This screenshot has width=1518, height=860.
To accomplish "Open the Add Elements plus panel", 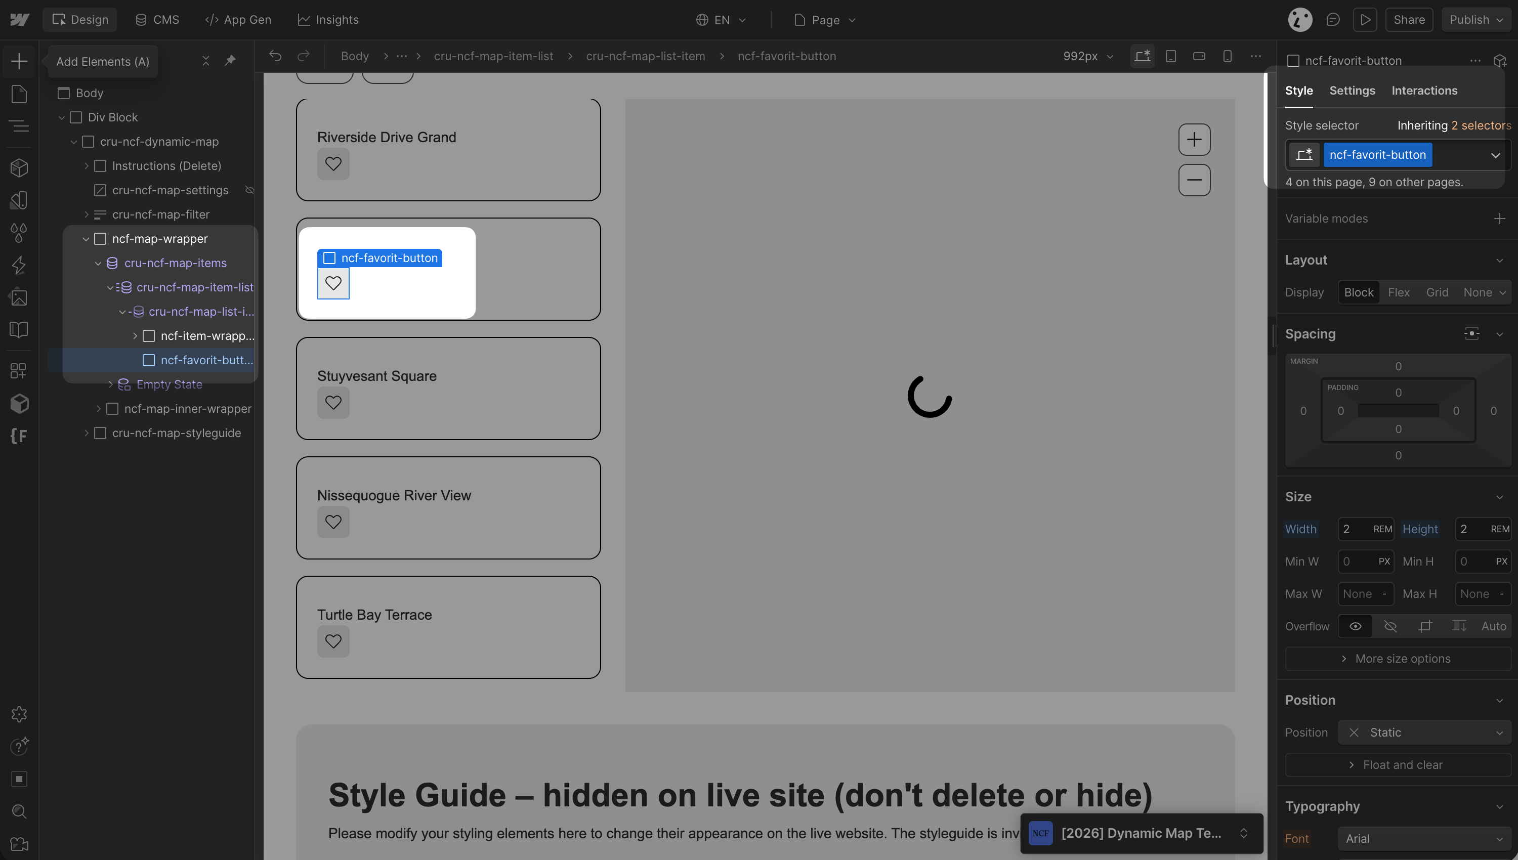I will tap(19, 61).
